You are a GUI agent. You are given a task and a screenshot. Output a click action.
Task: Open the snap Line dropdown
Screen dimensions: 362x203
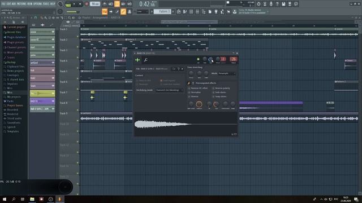pos(143,11)
